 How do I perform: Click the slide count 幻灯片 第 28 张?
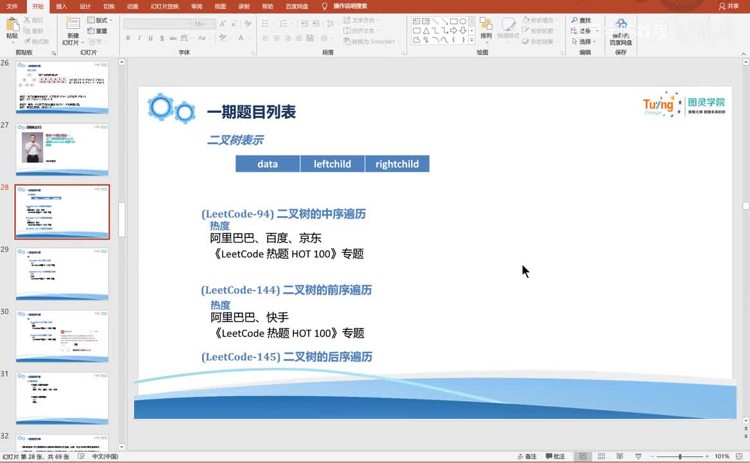(36, 457)
